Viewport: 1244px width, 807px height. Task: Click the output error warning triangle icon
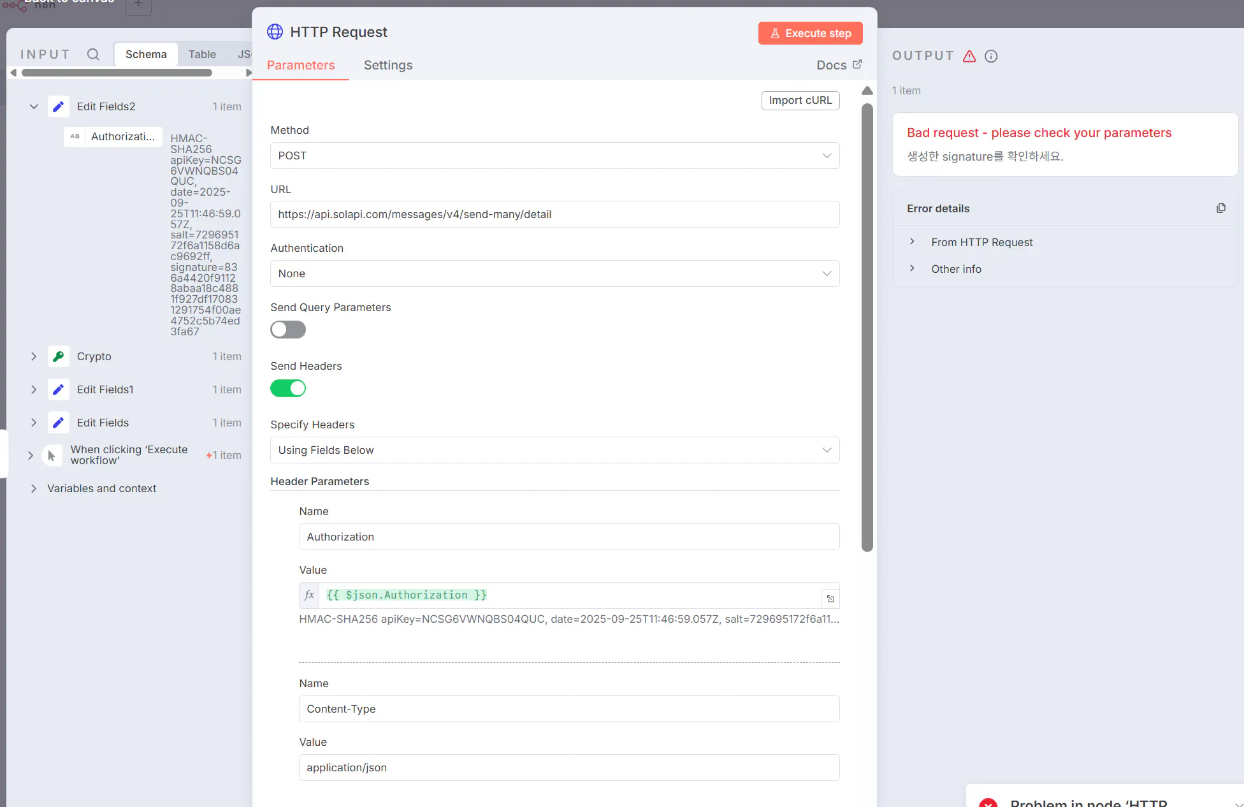click(x=969, y=56)
